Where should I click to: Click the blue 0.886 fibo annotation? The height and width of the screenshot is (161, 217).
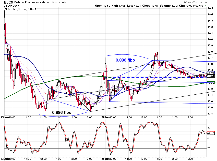point(125,60)
